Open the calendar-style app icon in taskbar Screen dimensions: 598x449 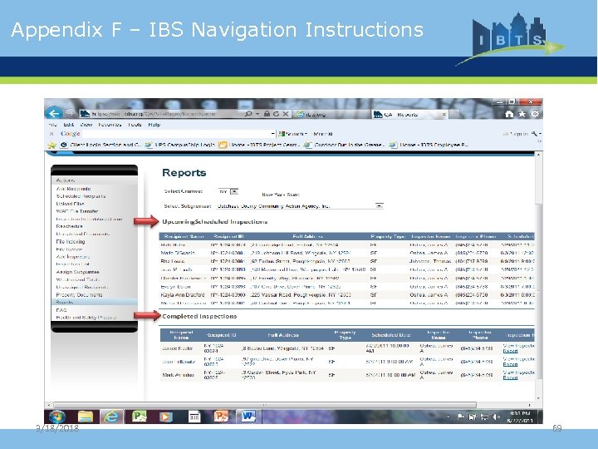tap(194, 417)
